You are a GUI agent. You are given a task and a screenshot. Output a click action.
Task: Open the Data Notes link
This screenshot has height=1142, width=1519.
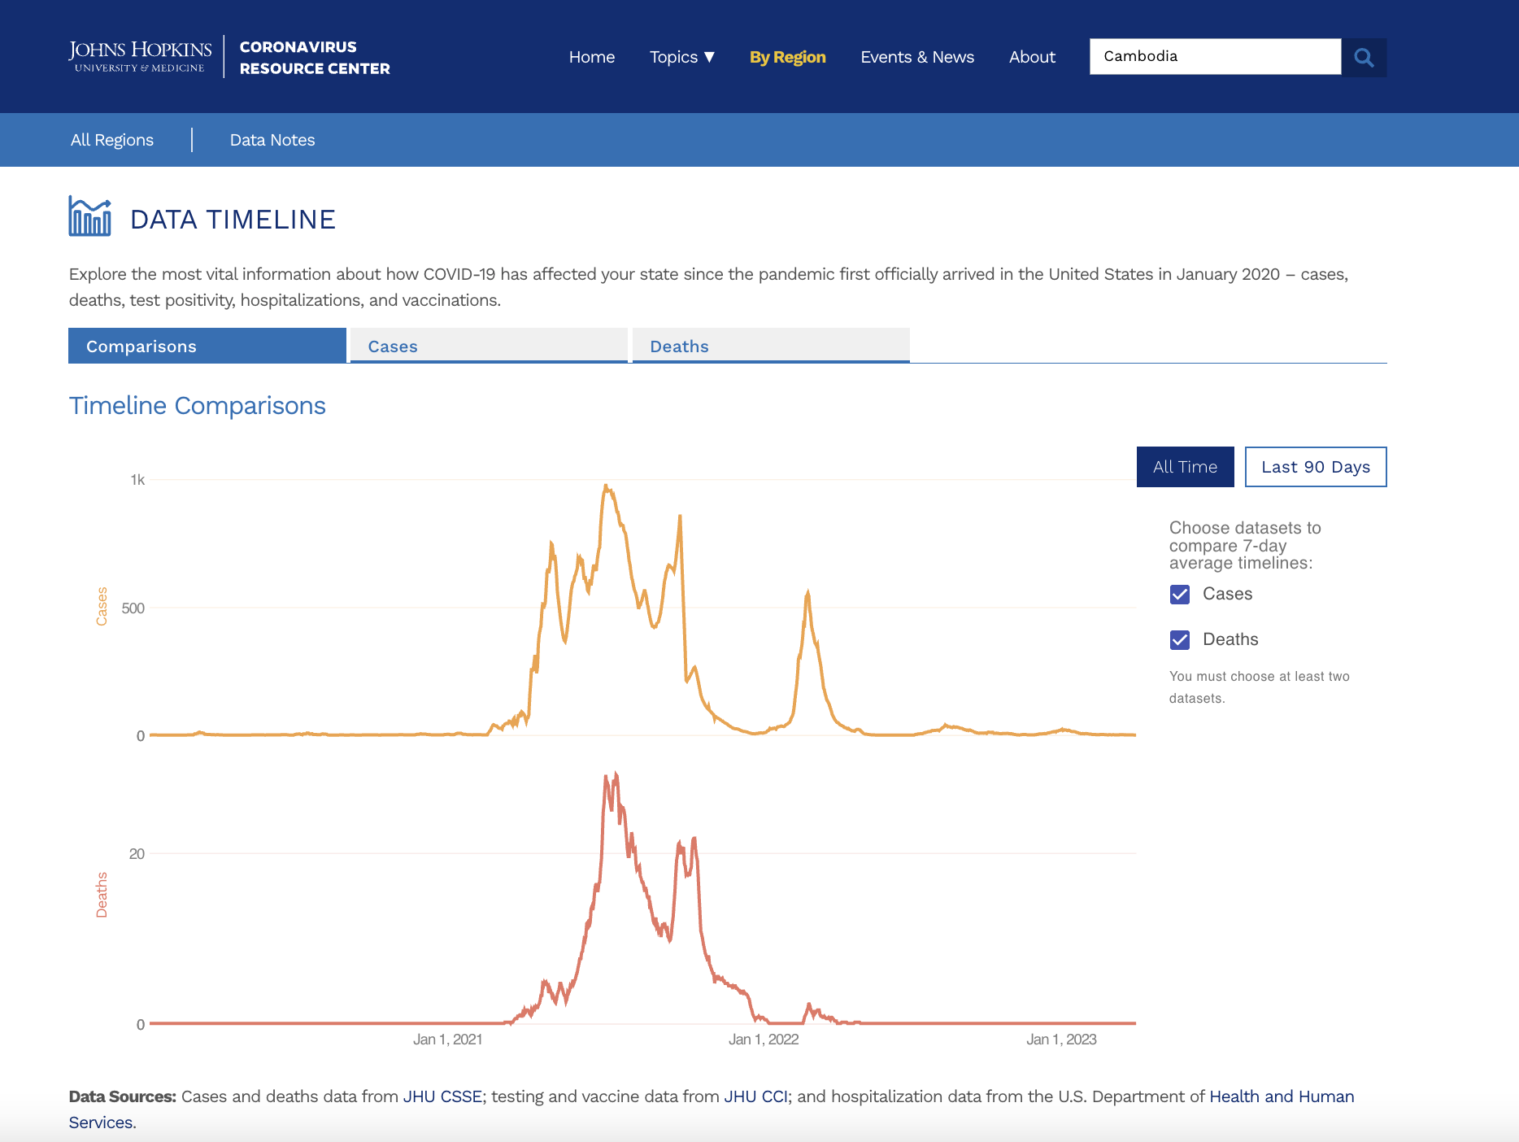click(x=272, y=140)
